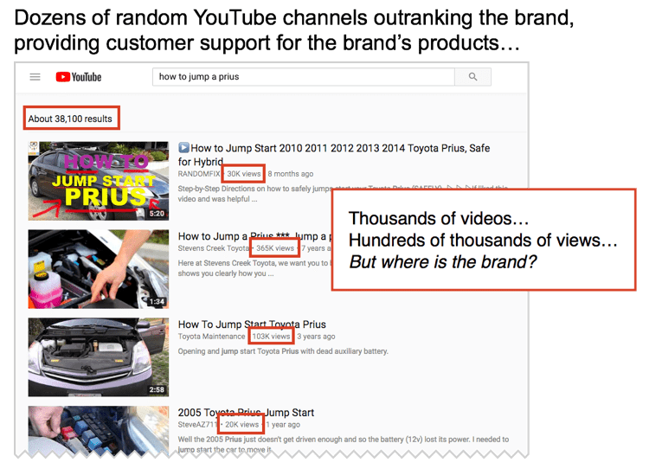Click the search magnifier button
Viewport: 649px width, 469px height.
472,76
